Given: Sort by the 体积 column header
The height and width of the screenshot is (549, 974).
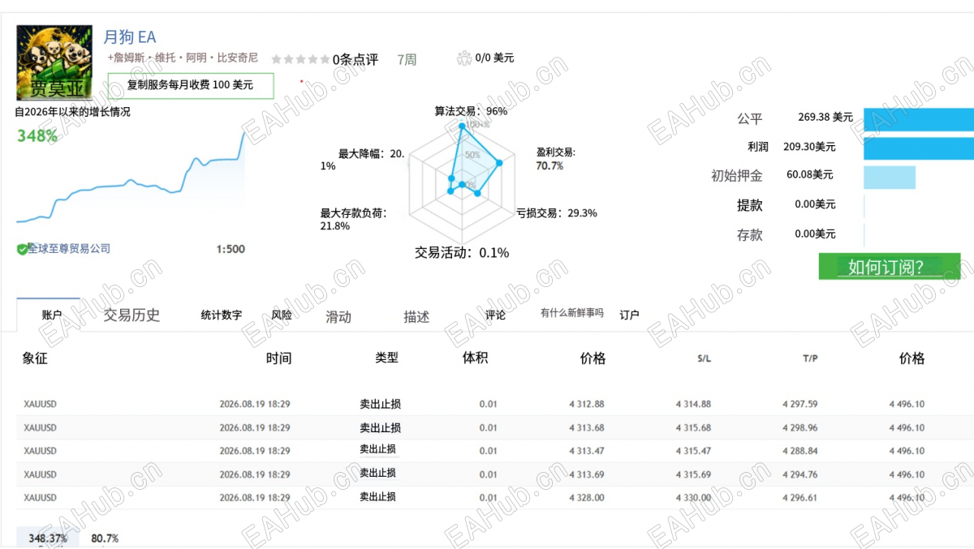Looking at the screenshot, I should point(475,358).
